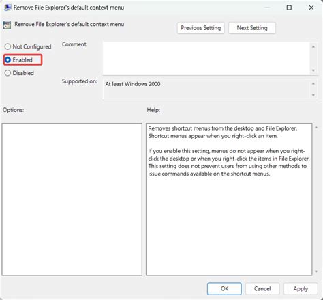Viewport: 323px width, 300px height.
Task: Click the 'Supported on:' label
Action: 80,81
